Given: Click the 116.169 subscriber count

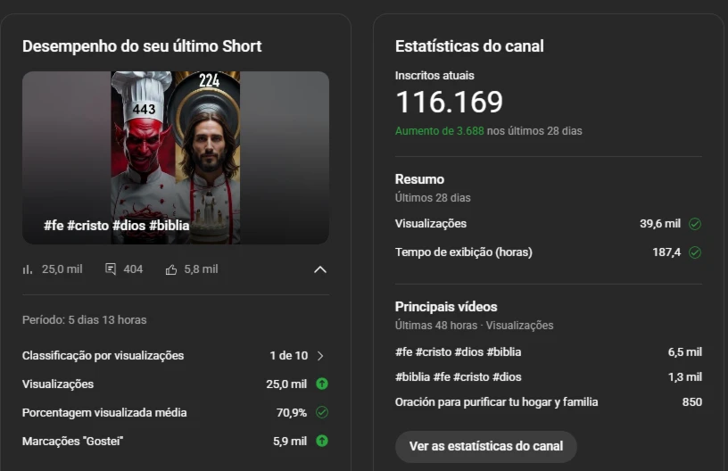Looking at the screenshot, I should click(449, 102).
